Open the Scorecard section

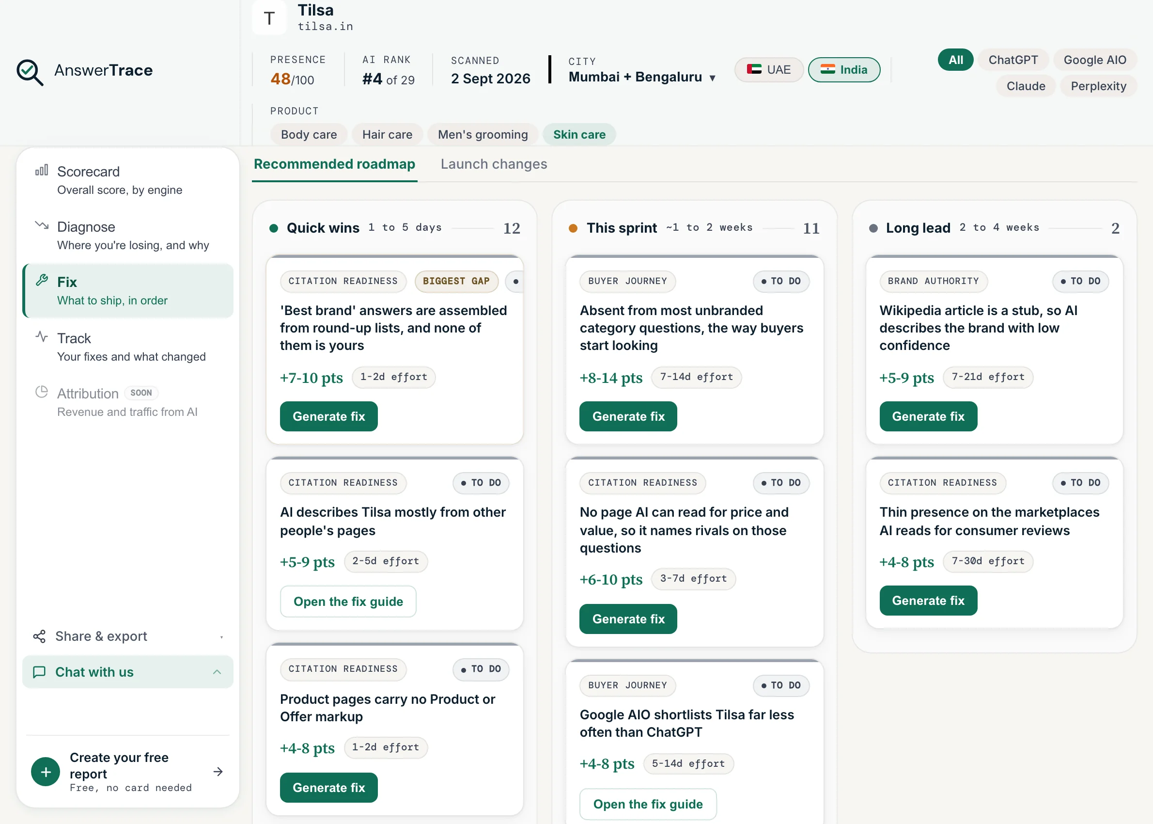pyautogui.click(x=128, y=181)
